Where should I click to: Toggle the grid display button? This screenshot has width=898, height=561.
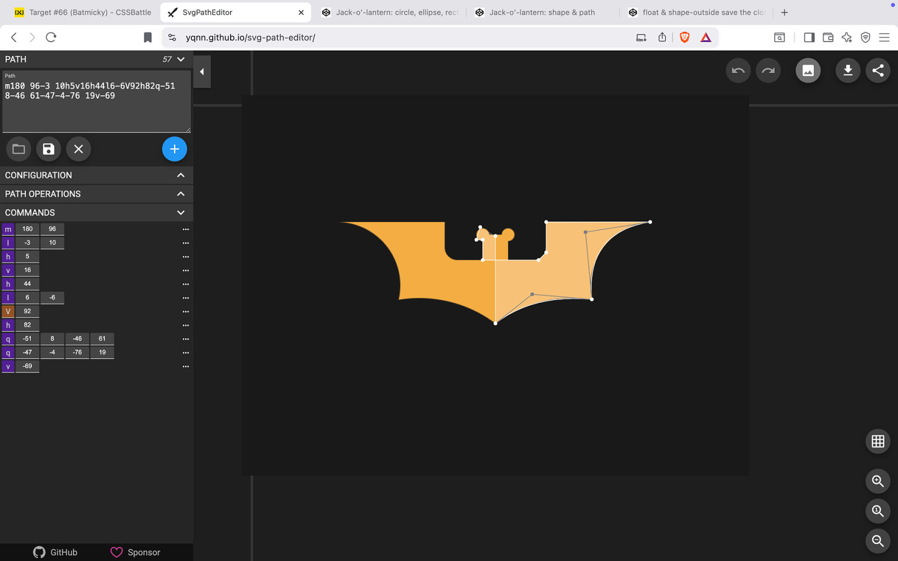pos(878,442)
